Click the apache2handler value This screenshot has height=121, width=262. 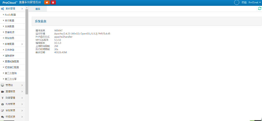[63, 37]
